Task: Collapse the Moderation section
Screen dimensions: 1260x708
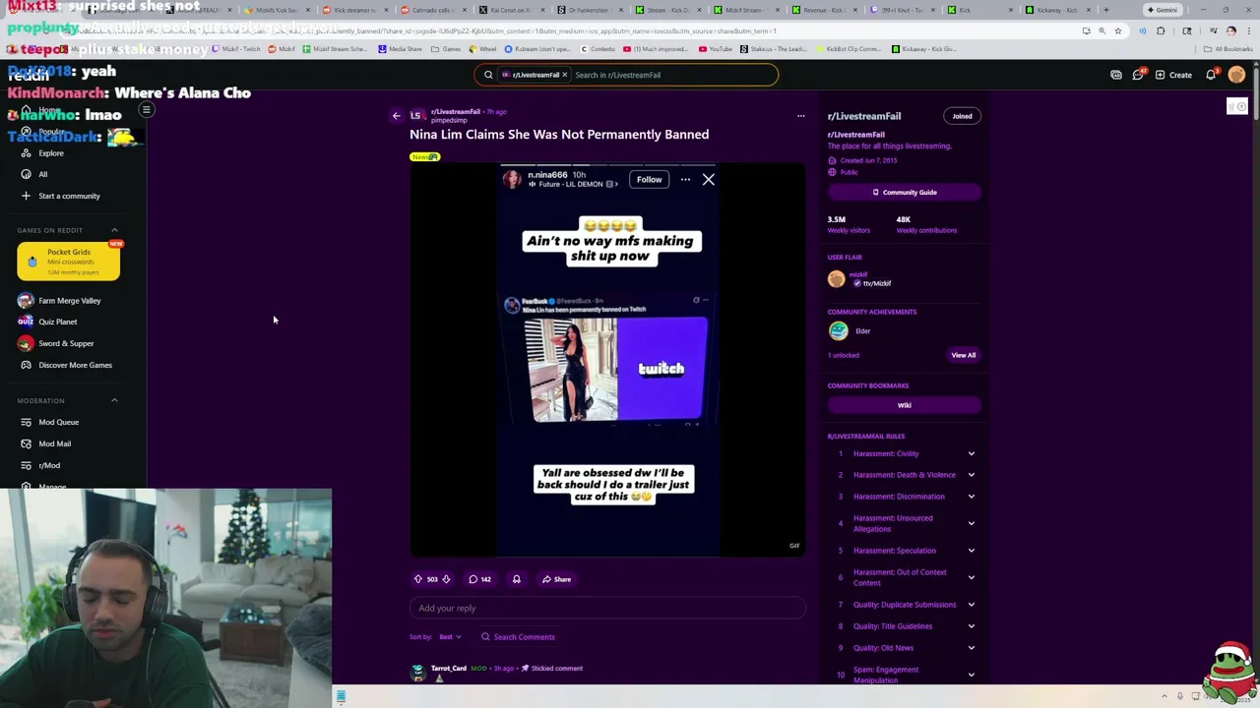Action: (x=114, y=400)
